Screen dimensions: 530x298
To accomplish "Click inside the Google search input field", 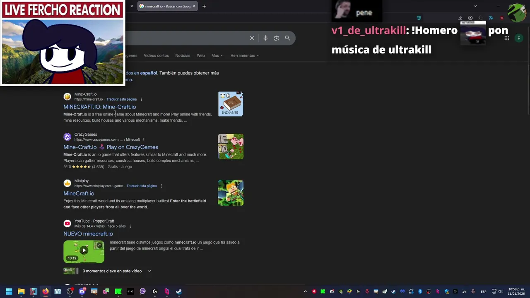I will pos(186,38).
